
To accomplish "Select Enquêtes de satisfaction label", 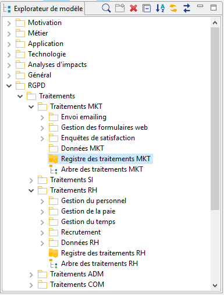I will point(98,138).
